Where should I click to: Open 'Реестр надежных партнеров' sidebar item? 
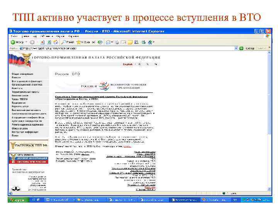point(27,125)
